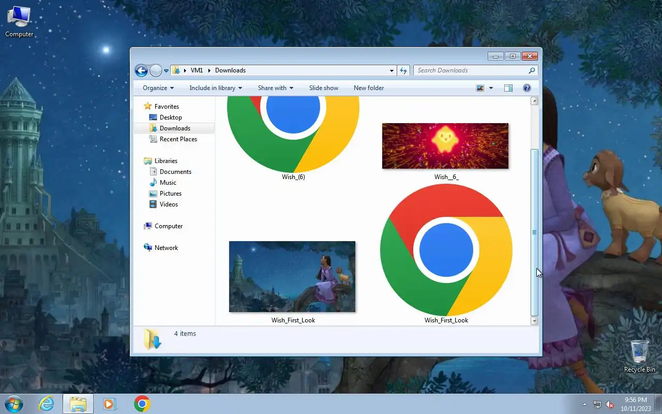
Task: Click Windows Explorer taskbar button
Action: point(78,404)
